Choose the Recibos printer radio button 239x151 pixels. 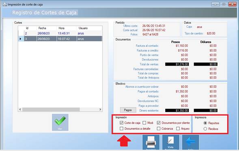point(205,129)
